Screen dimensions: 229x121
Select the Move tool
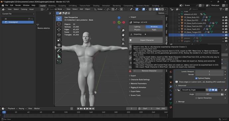point(59,29)
